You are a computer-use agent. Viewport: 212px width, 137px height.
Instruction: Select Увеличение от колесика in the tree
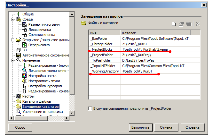(x=43, y=112)
